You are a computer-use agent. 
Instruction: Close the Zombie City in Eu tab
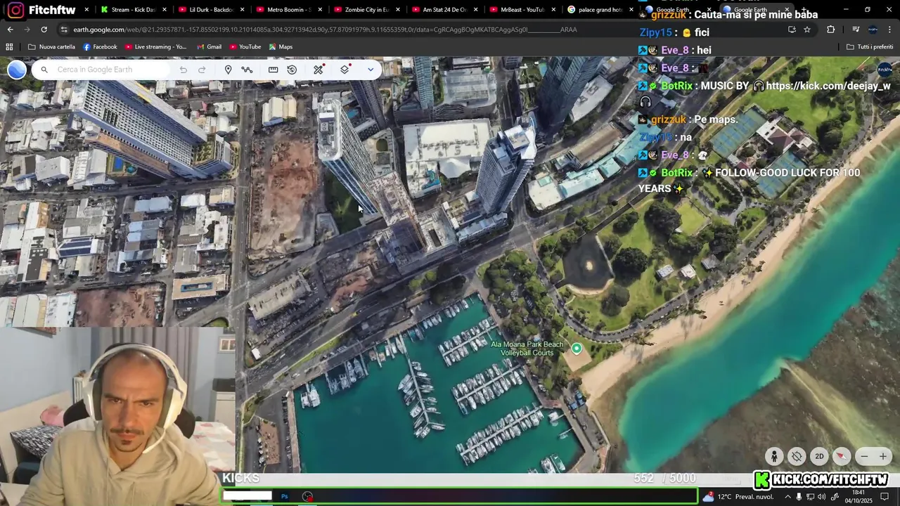[x=398, y=10]
